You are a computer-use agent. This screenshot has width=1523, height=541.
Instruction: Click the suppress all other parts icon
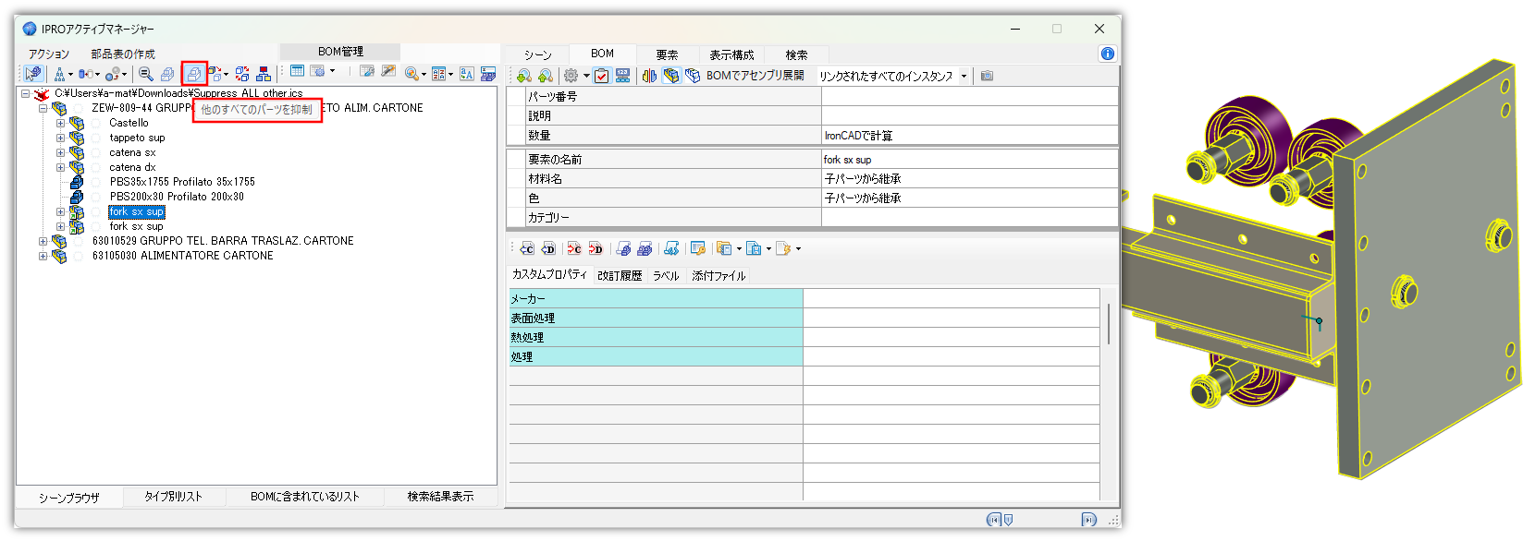click(193, 74)
